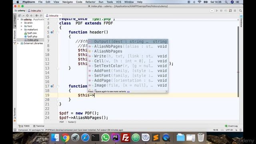
Task: Open WhatsApp from the dock
Action: pos(106,138)
